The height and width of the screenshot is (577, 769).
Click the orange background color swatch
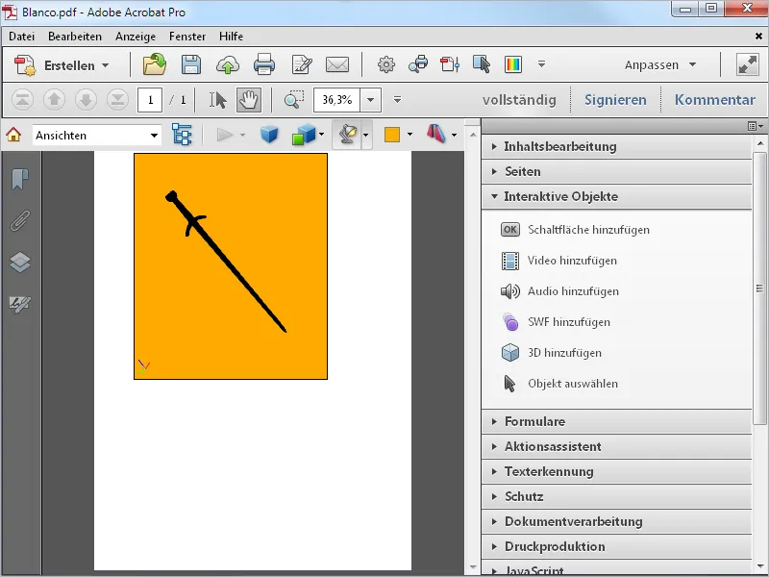click(x=392, y=135)
